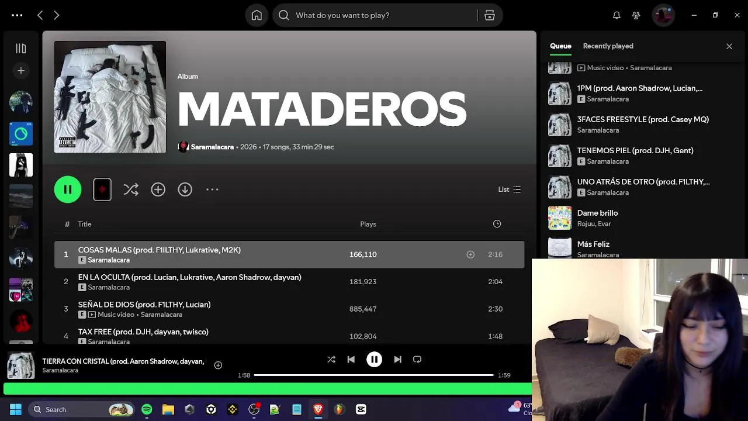Save MATADEROS album to library
Viewport: 748px width, 421px height.
tap(158, 189)
